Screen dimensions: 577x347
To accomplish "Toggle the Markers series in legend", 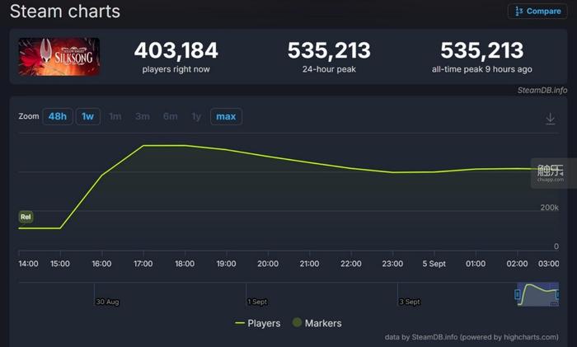I will [x=323, y=323].
